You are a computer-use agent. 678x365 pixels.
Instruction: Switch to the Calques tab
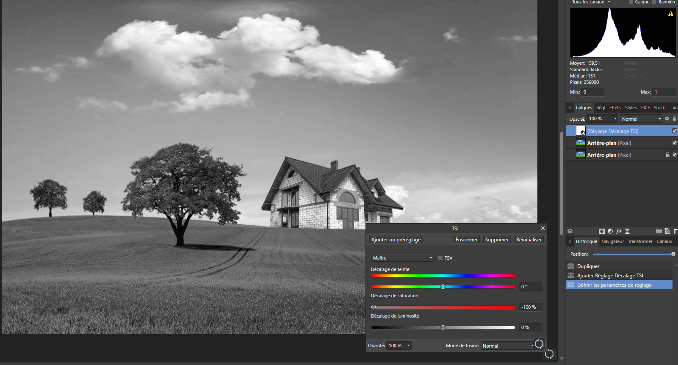(584, 108)
